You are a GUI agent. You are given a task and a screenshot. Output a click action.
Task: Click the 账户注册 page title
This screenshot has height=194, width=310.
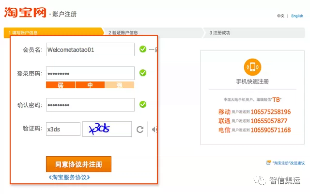click(64, 14)
